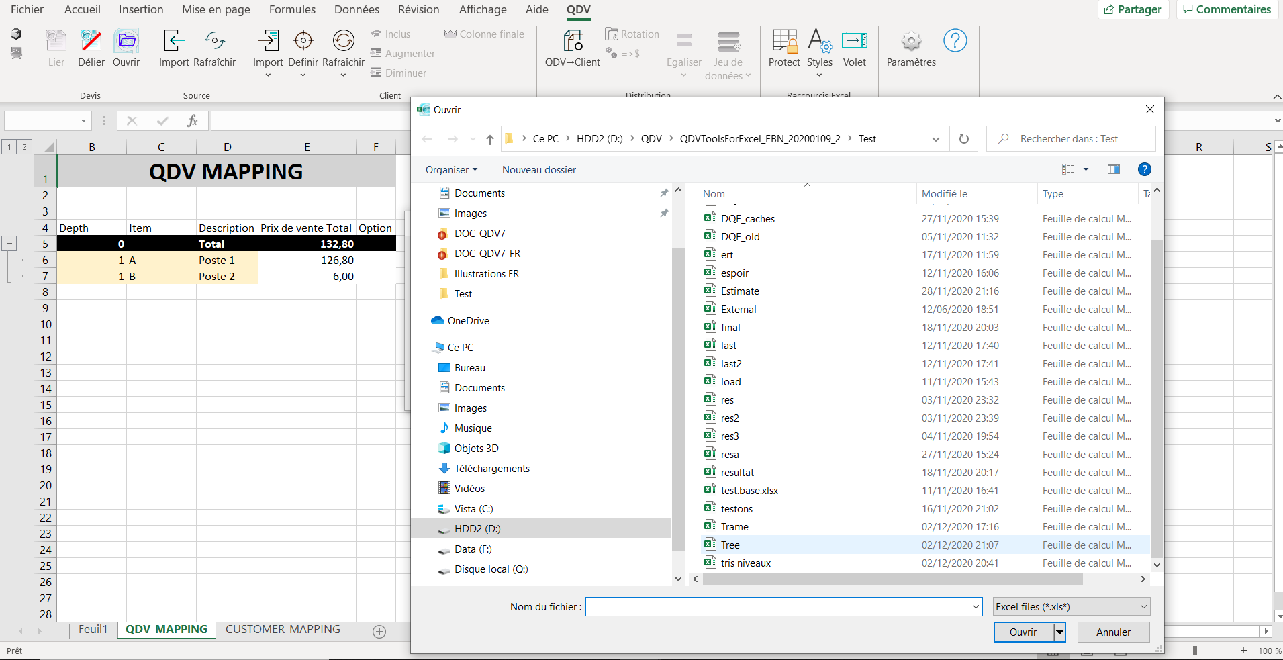Add a new sheet with plus icon

pos(379,632)
